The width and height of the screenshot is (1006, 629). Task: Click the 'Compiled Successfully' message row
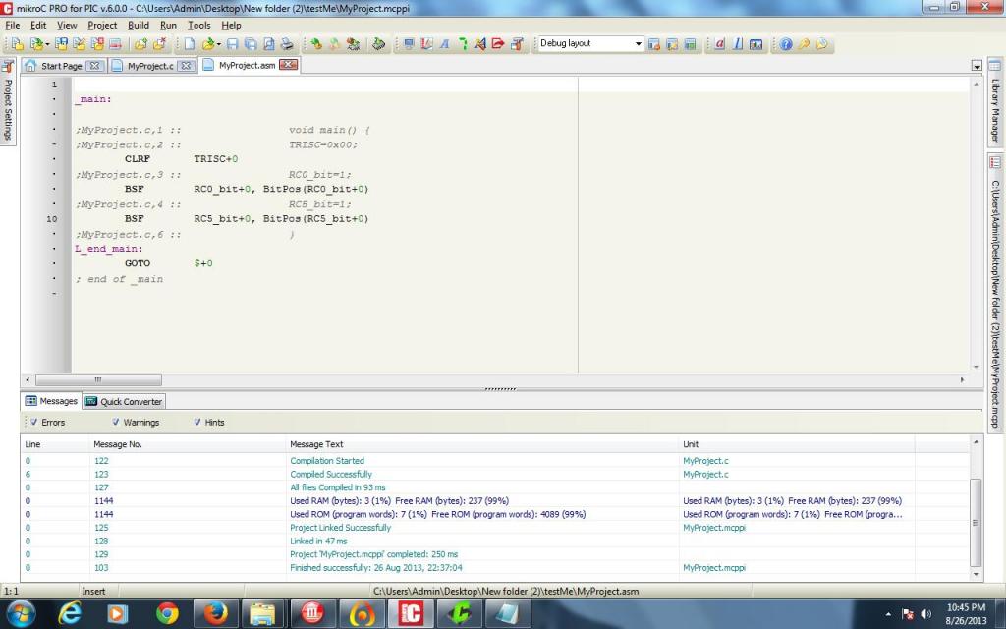pos(497,475)
